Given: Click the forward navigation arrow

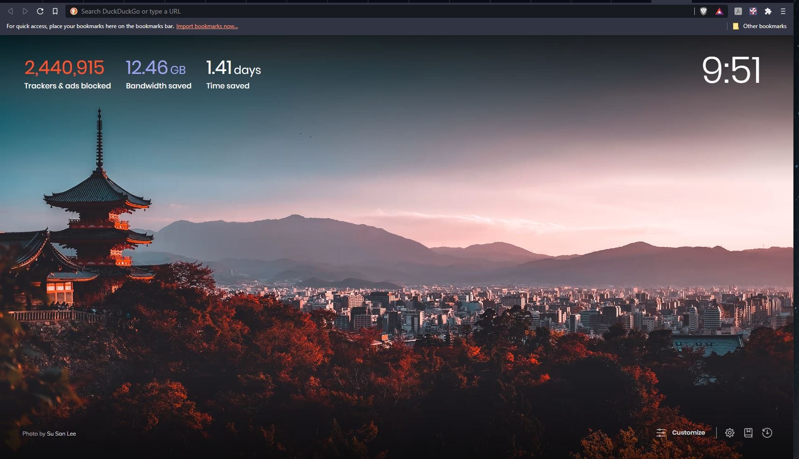Looking at the screenshot, I should [25, 11].
